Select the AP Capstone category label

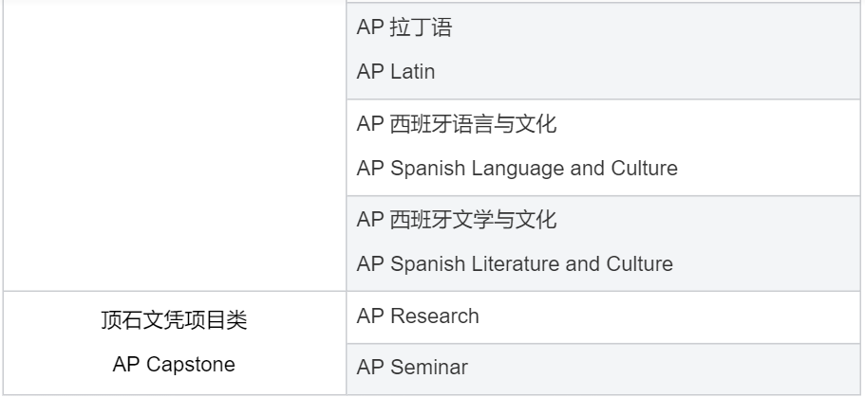click(x=174, y=365)
